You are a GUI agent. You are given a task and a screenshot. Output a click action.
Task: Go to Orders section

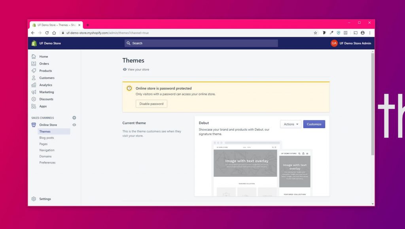(44, 64)
